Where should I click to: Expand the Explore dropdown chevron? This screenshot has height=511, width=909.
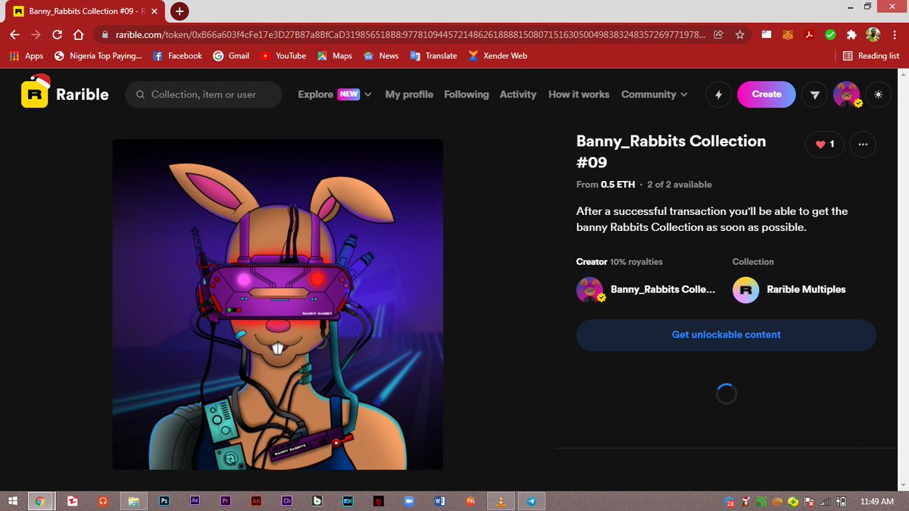(x=368, y=95)
